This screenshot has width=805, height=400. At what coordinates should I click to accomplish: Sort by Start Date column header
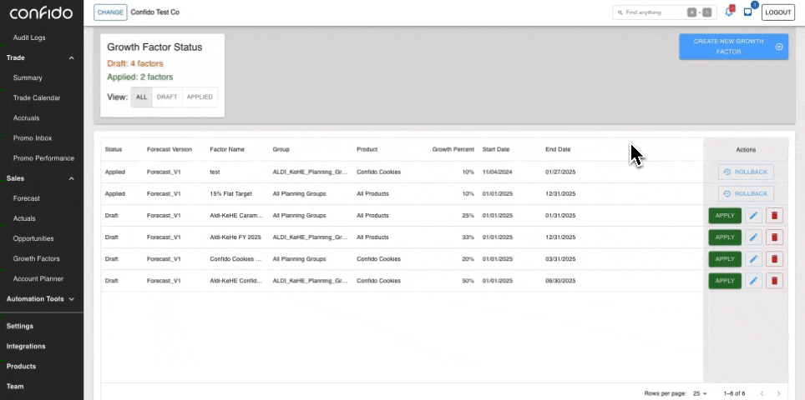[x=496, y=149]
